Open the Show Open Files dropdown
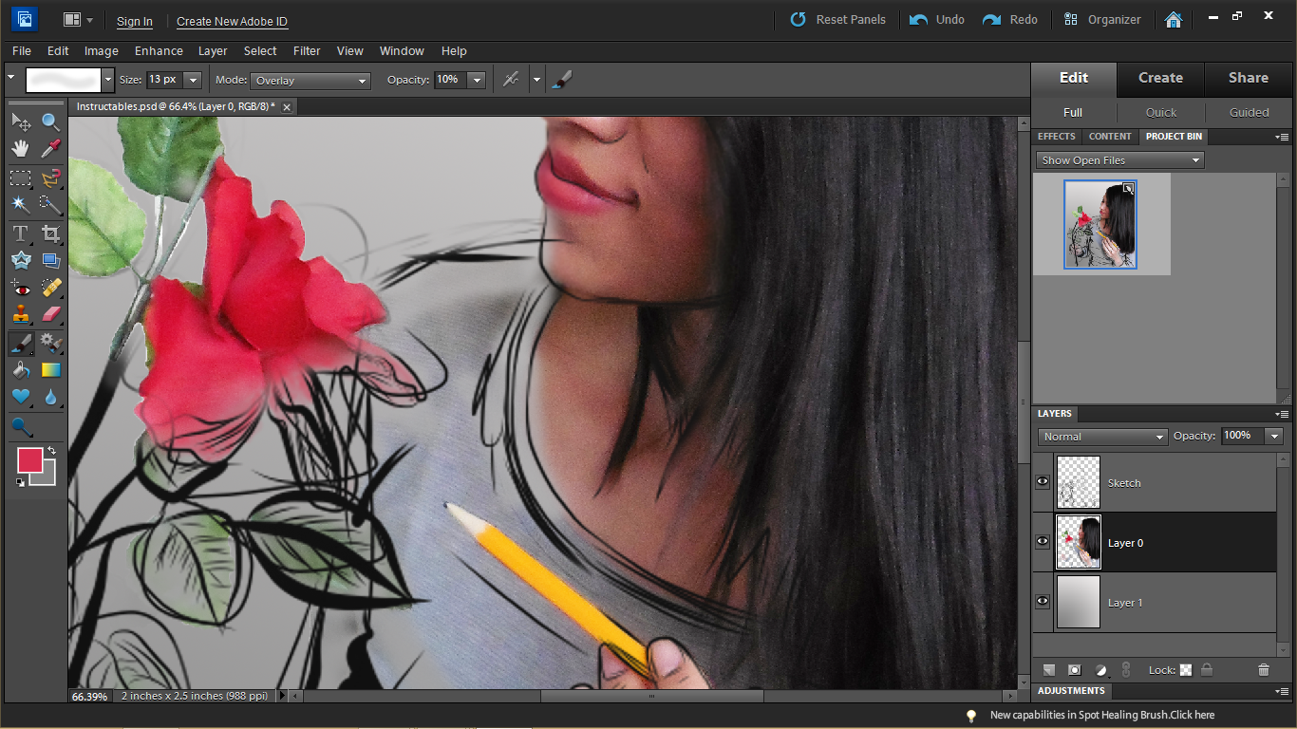The width and height of the screenshot is (1297, 729). pos(1119,160)
